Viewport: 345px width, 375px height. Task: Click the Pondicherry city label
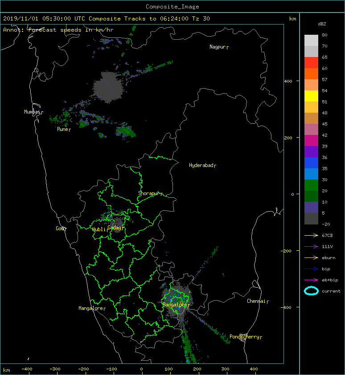[244, 337]
